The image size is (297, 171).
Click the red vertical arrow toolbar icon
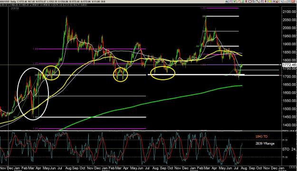coord(266,1)
